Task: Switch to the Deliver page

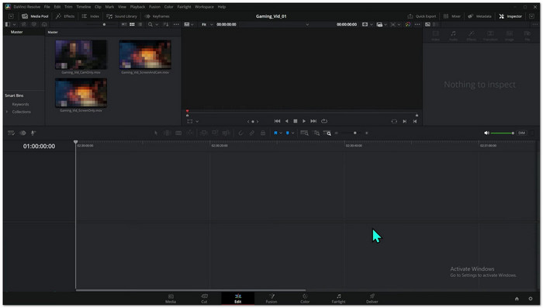Action: click(372, 299)
